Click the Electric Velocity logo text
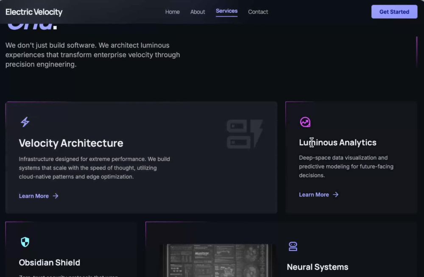 click(x=34, y=12)
